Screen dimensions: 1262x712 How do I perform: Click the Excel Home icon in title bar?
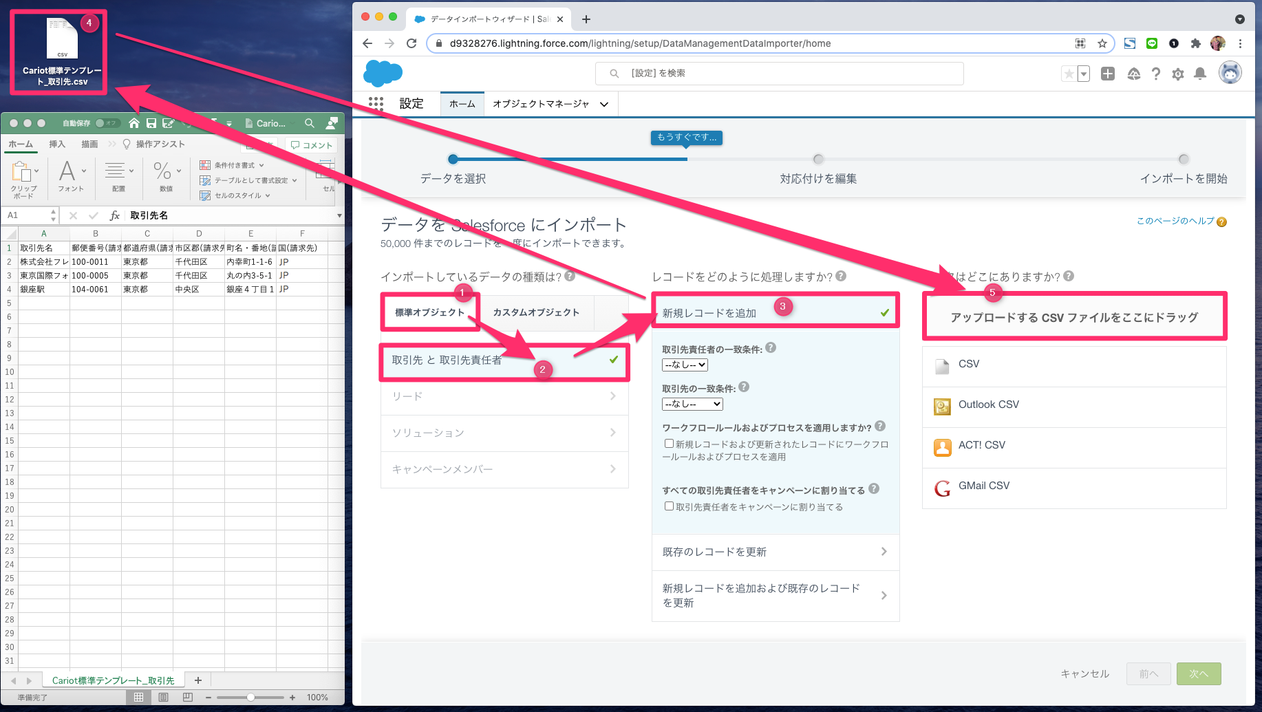click(x=134, y=123)
